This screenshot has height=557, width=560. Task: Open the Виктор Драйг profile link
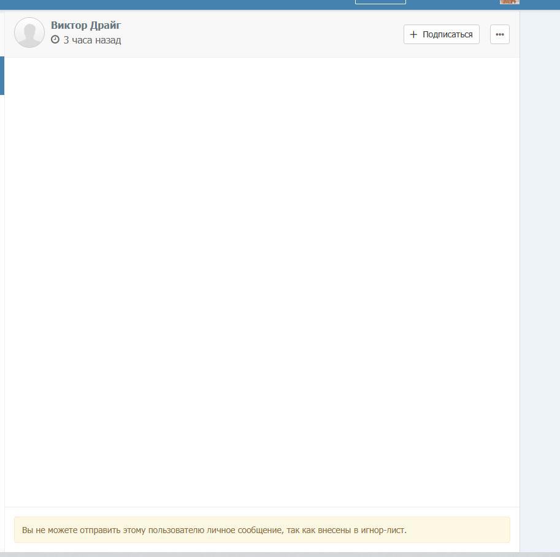click(86, 25)
